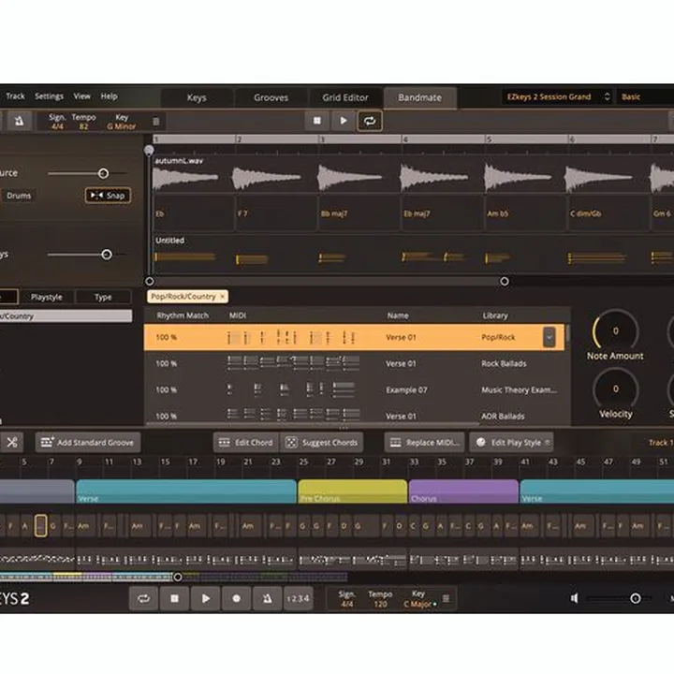Image resolution: width=674 pixels, height=674 pixels.
Task: Adjust the keys volume slider
Action: coord(107,255)
